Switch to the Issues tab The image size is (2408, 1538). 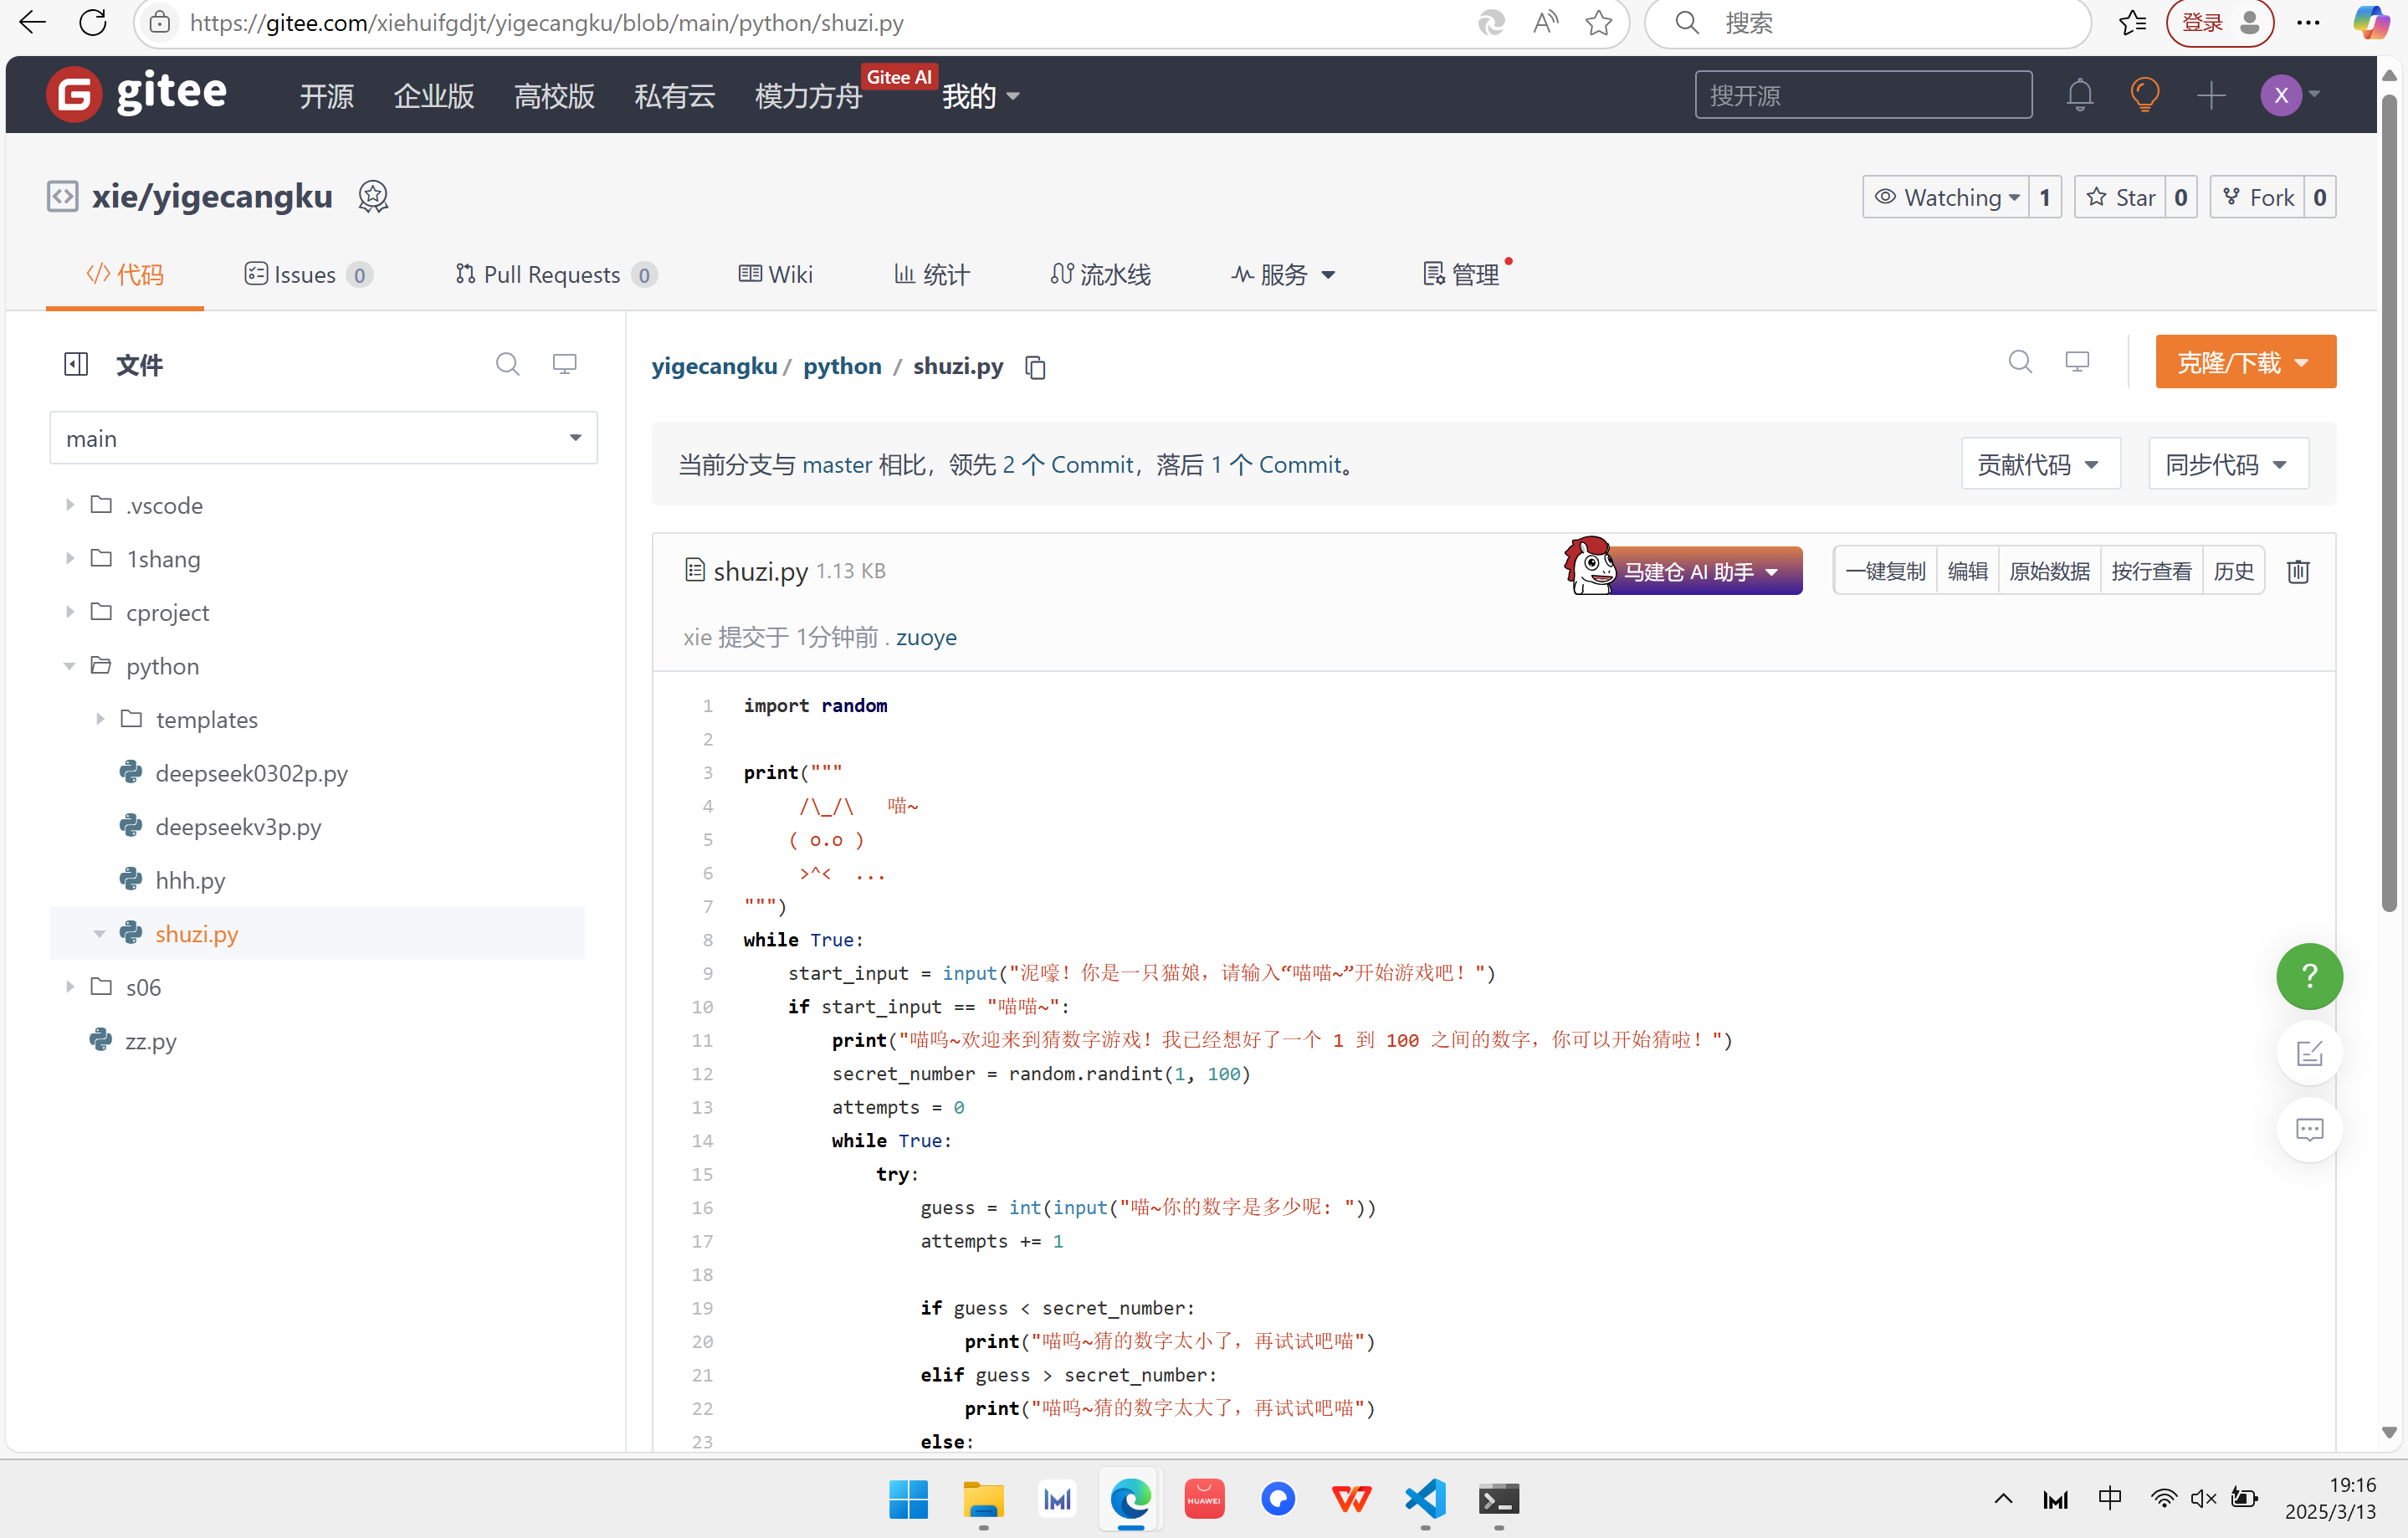tap(305, 275)
